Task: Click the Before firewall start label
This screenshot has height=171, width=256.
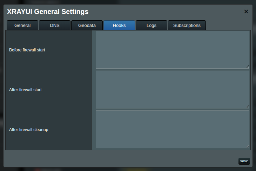Action: 27,50
